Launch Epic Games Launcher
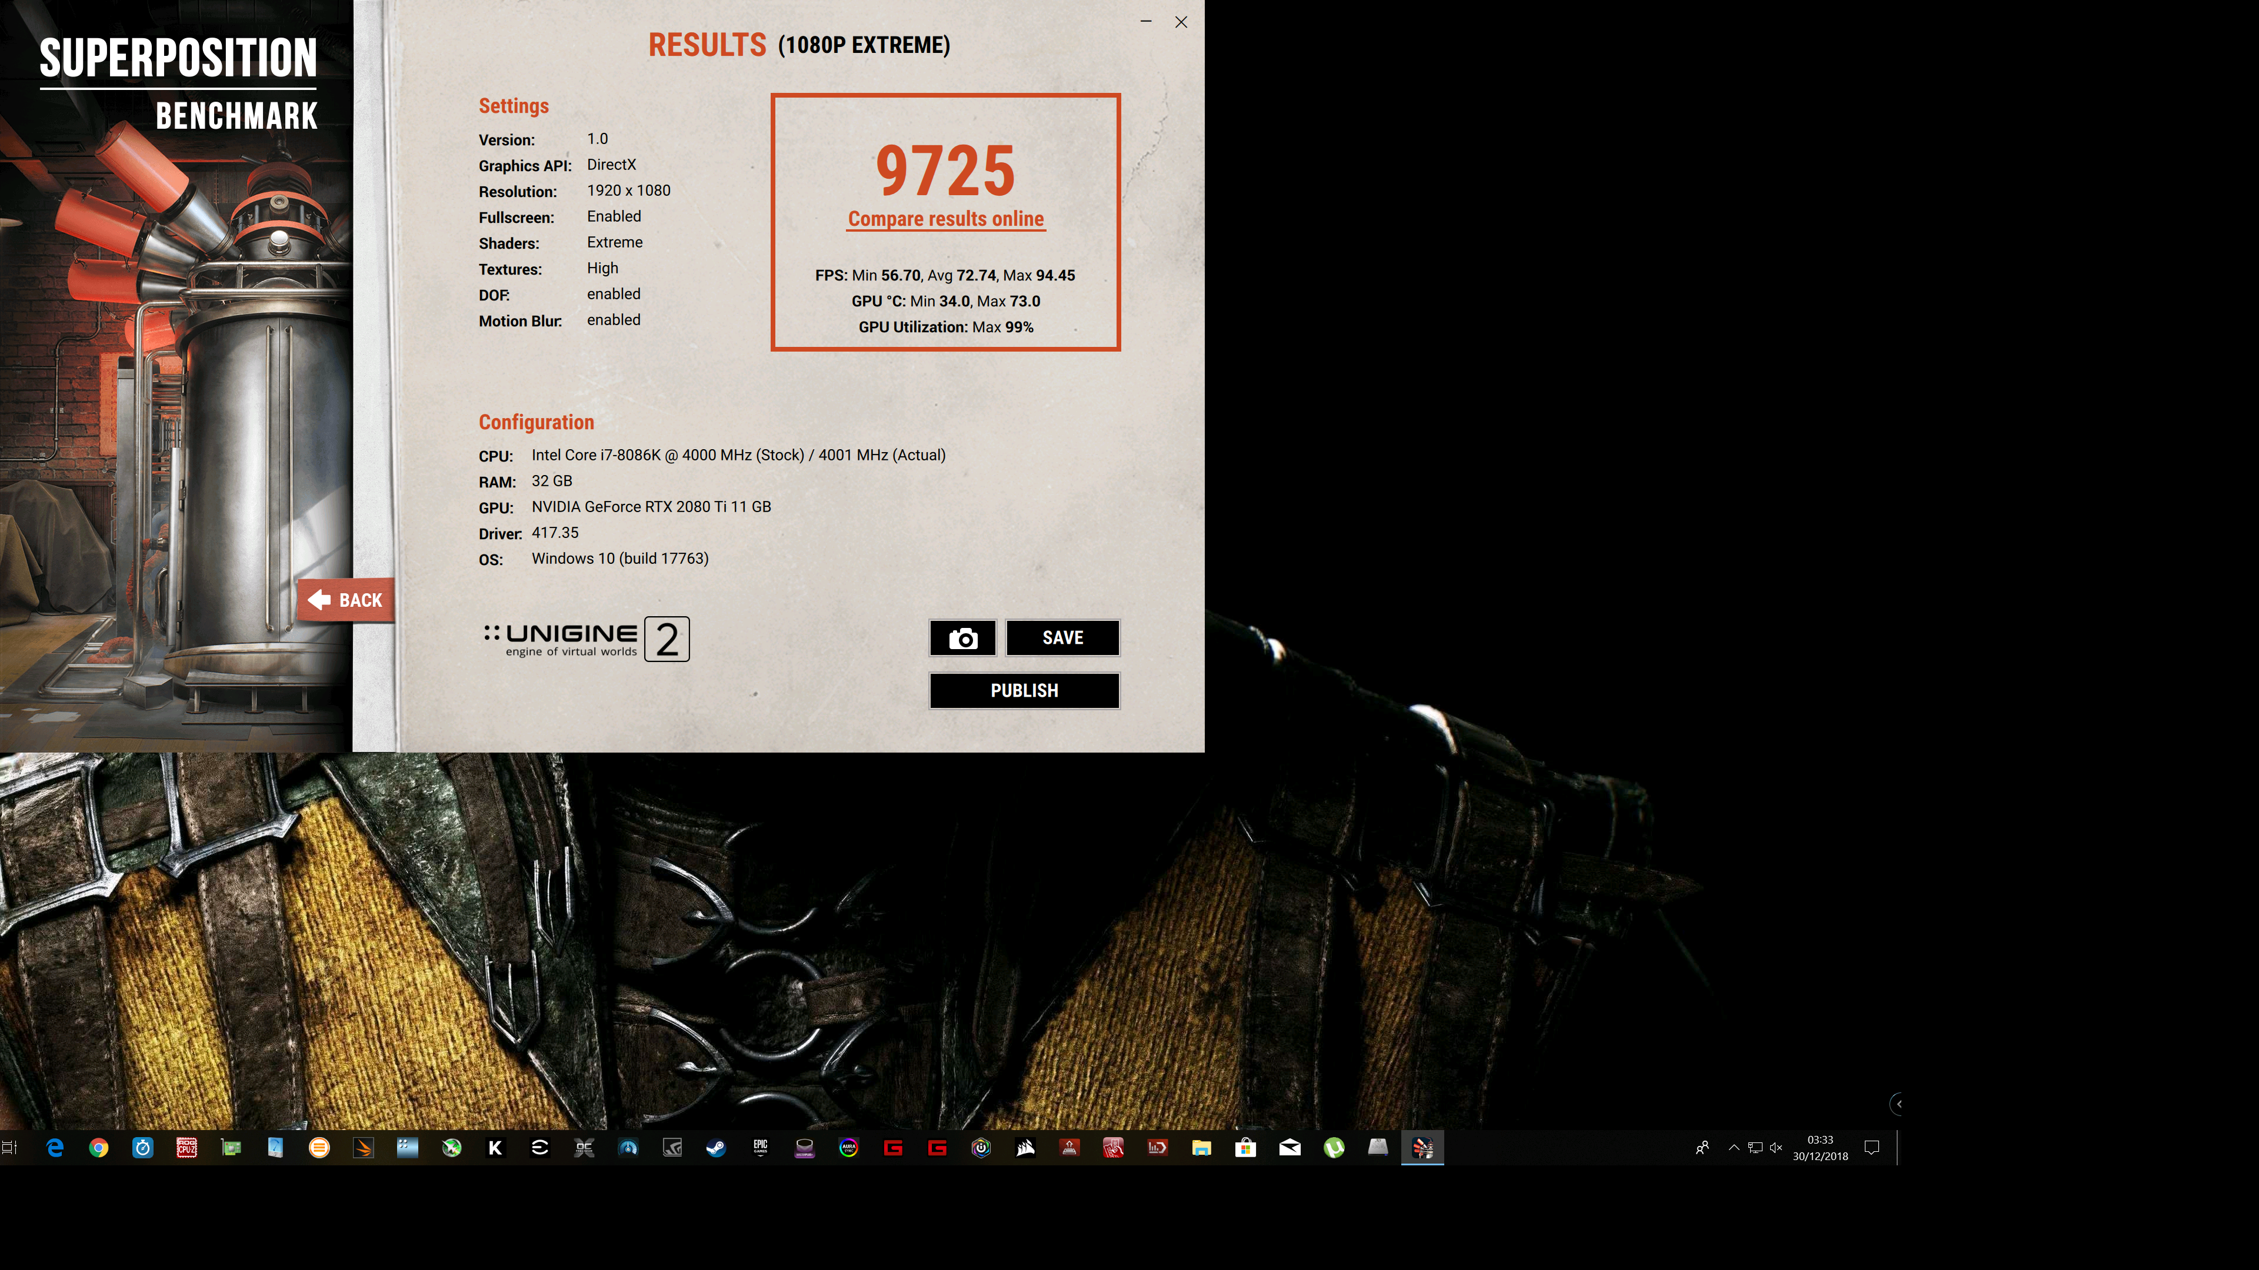The height and width of the screenshot is (1270, 2259). pyautogui.click(x=760, y=1148)
